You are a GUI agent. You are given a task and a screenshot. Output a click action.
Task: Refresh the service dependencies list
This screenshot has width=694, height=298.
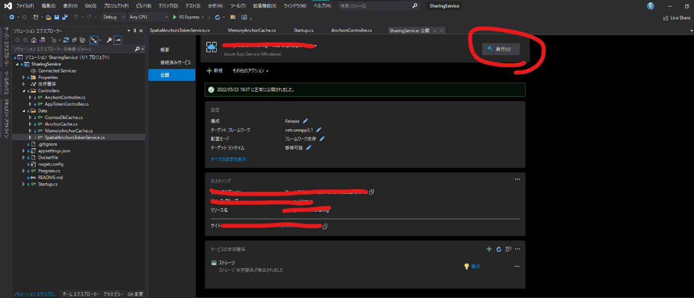click(499, 249)
